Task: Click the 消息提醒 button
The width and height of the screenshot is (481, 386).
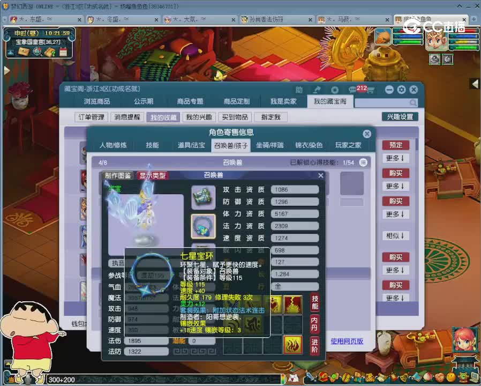Action: tap(127, 117)
